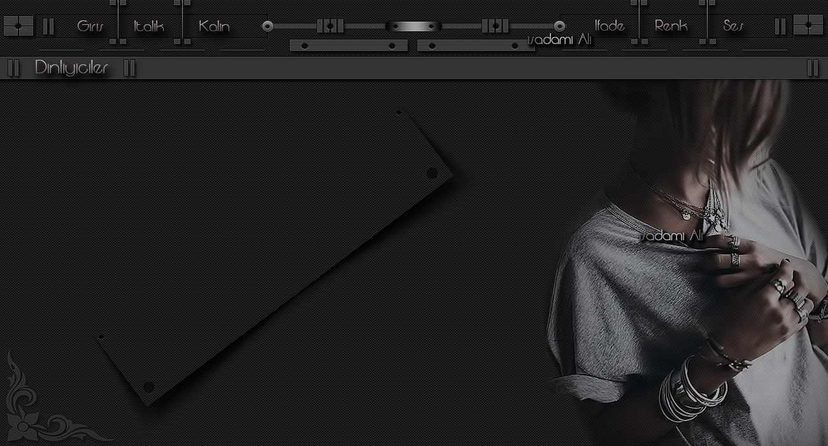Toggle İtalik text formatting
The width and height of the screenshot is (828, 446).
tap(149, 26)
